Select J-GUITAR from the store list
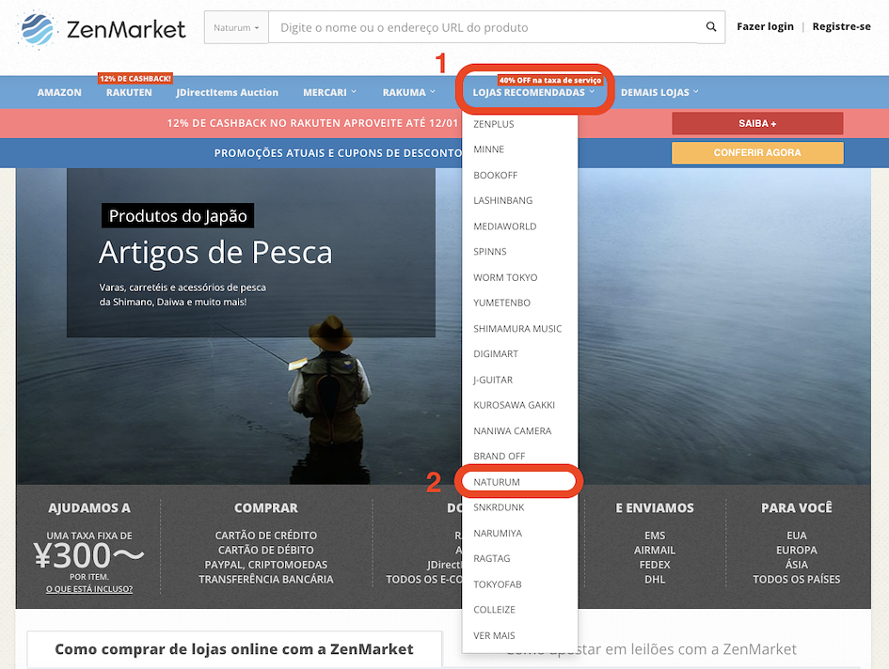This screenshot has width=889, height=669. (493, 380)
